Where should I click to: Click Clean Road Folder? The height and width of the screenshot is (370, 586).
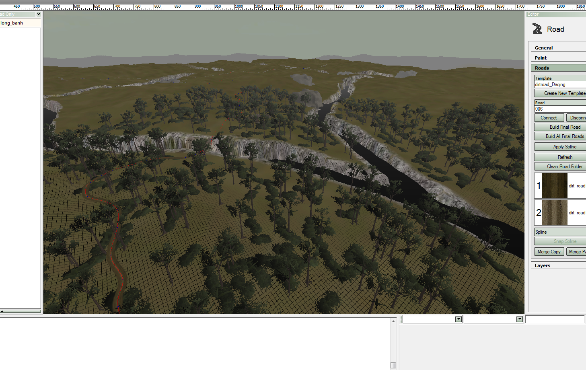[x=560, y=166]
